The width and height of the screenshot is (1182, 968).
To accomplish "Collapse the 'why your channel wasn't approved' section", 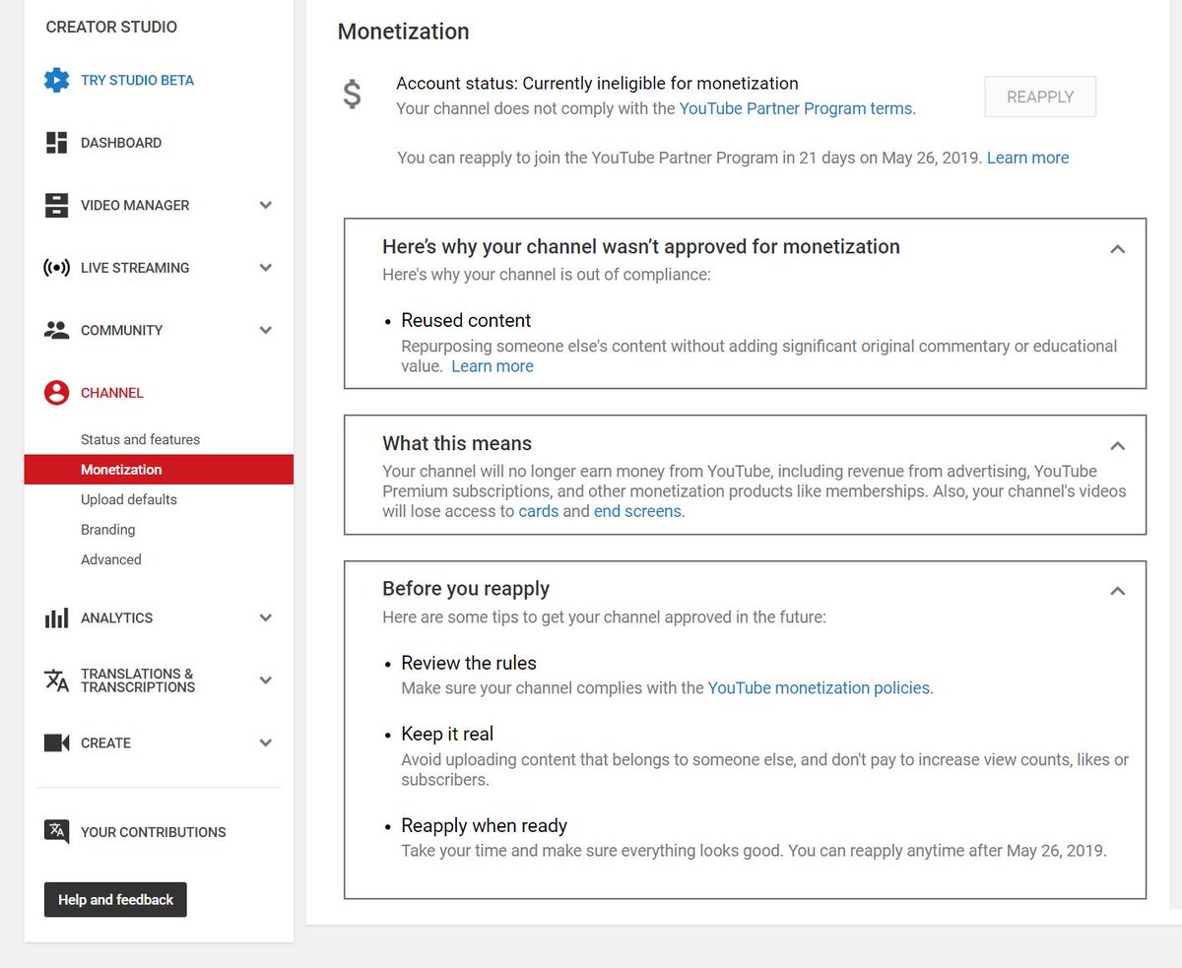I will click(x=1117, y=249).
